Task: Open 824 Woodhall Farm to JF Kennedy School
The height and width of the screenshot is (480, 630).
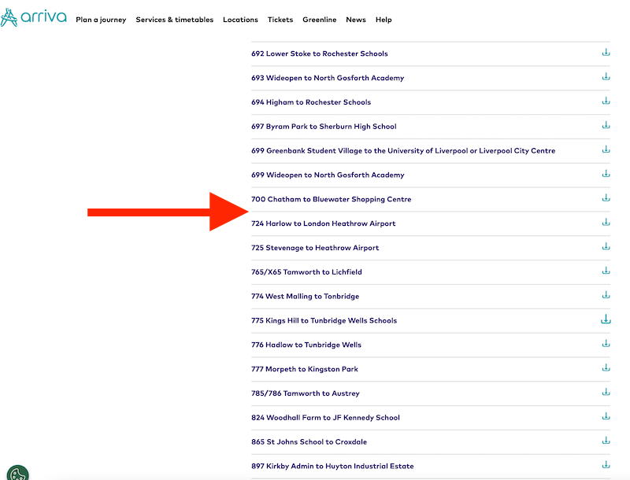Action: (x=325, y=418)
